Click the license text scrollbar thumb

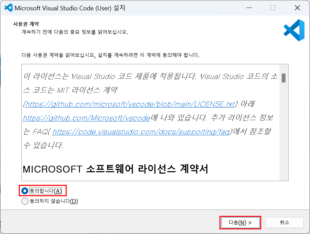coord(283,78)
